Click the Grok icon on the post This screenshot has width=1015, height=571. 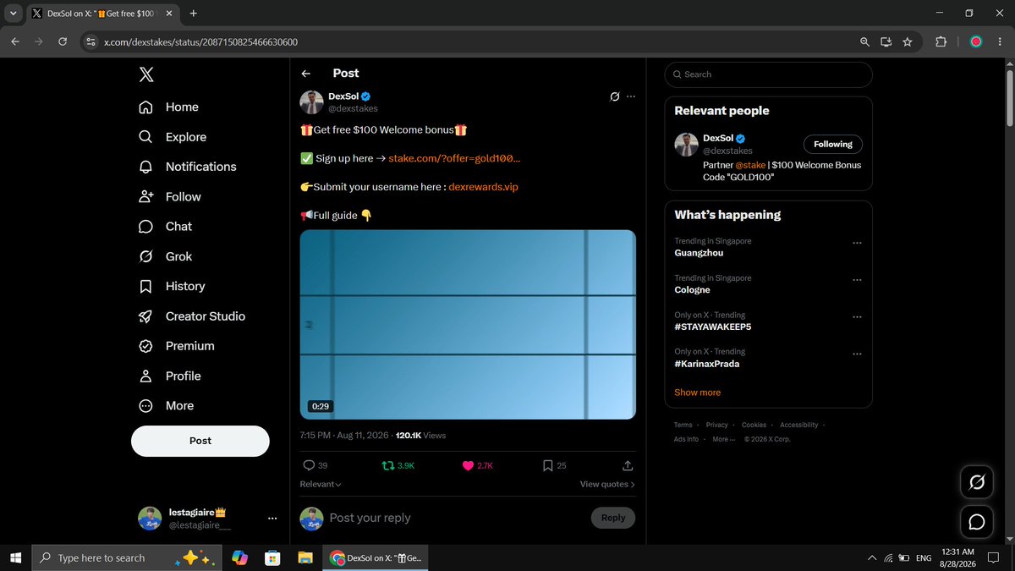pos(615,96)
